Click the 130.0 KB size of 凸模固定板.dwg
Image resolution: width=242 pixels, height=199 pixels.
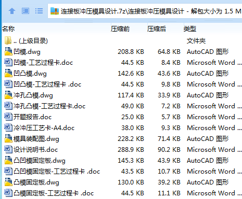pos(131,182)
